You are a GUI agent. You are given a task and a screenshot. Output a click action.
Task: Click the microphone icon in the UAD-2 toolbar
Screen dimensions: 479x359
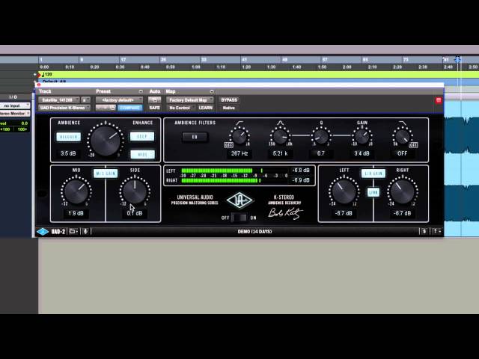(85, 231)
